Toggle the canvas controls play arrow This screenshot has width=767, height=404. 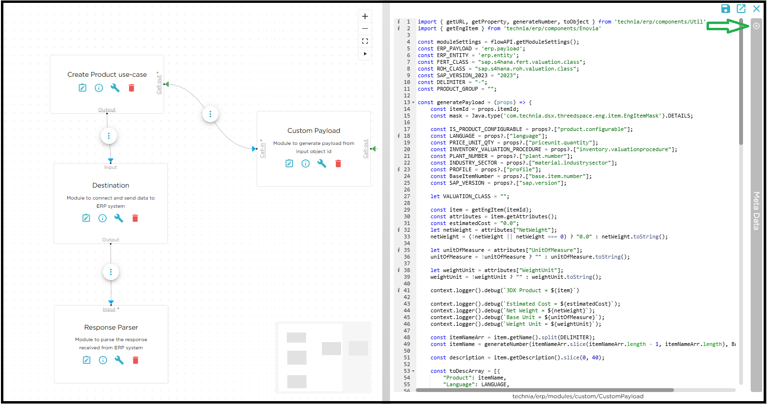[365, 54]
